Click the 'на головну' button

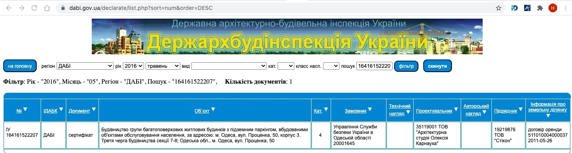(20, 66)
